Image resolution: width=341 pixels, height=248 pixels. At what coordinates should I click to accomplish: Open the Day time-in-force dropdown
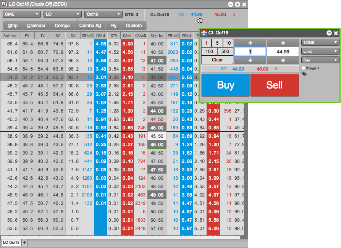click(320, 60)
